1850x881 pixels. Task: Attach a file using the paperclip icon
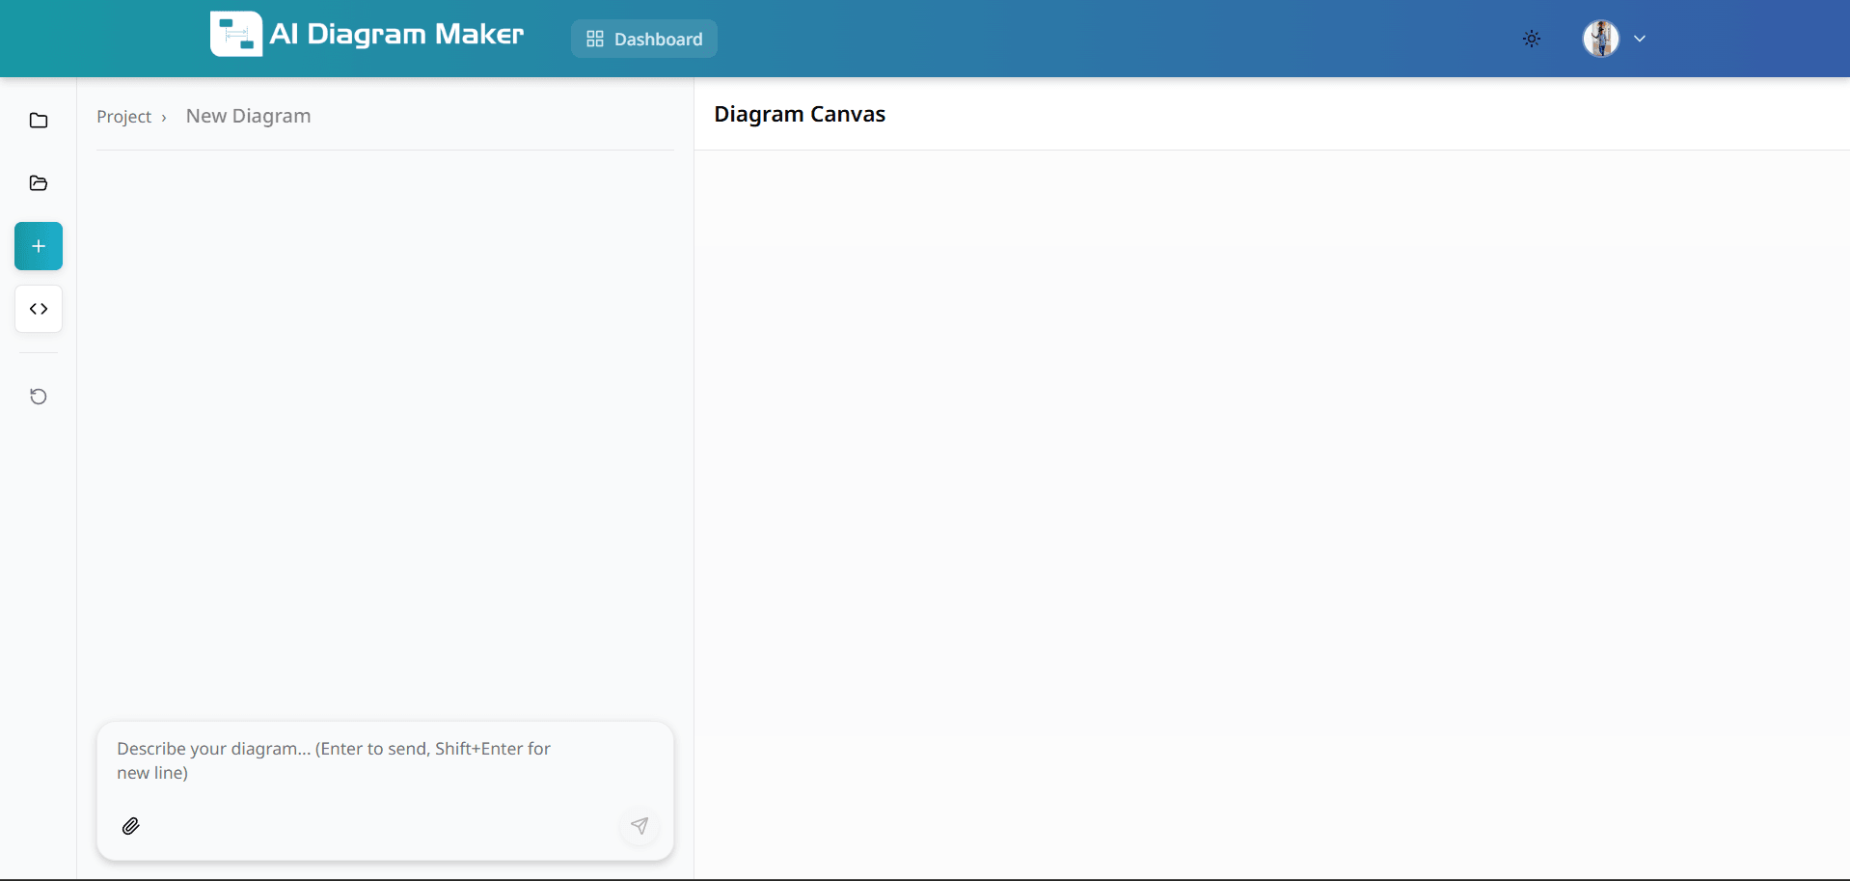(x=131, y=826)
